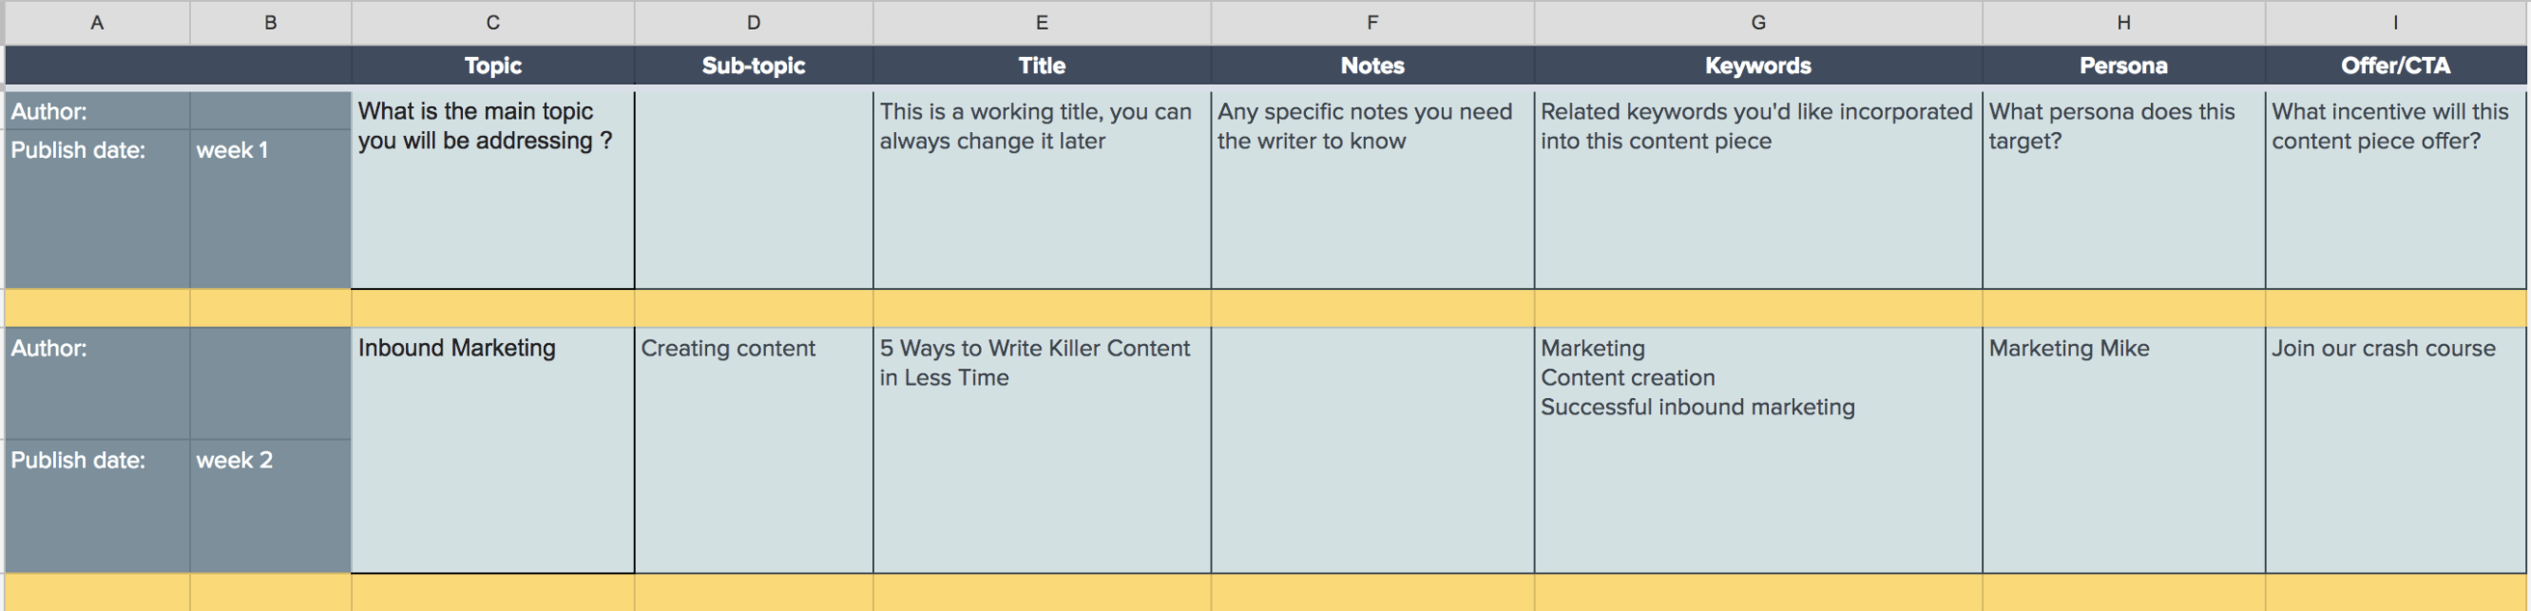
Task: Click the Topic header cell
Action: [492, 66]
